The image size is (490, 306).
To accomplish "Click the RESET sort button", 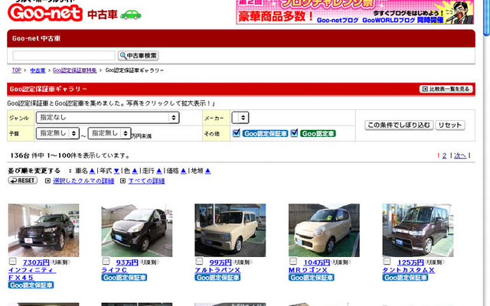I will pyautogui.click(x=23, y=181).
